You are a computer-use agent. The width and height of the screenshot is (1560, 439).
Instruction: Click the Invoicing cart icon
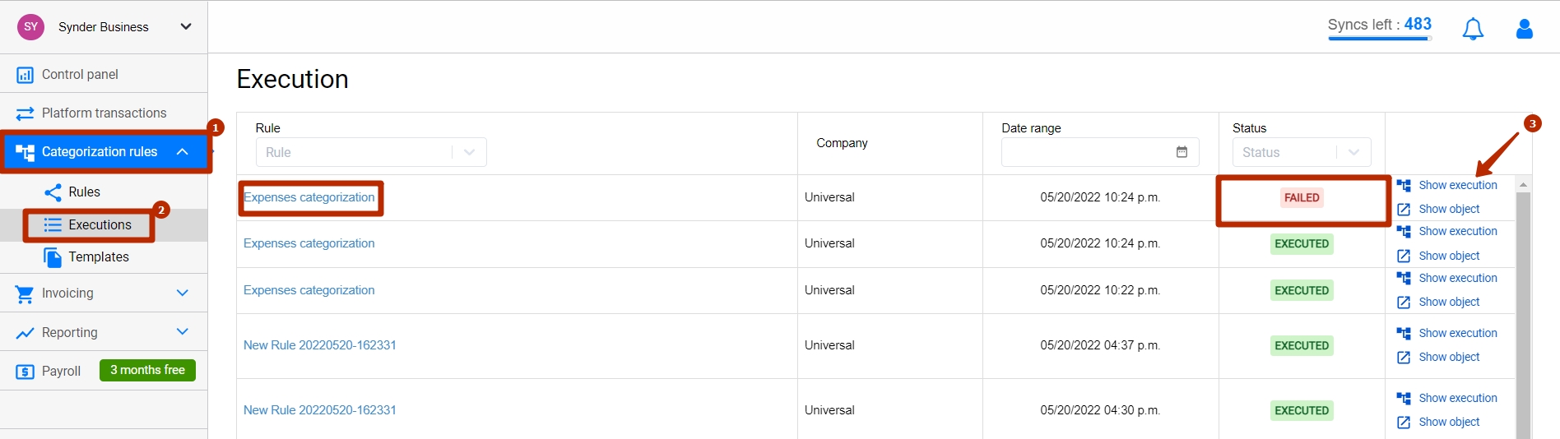[x=25, y=293]
